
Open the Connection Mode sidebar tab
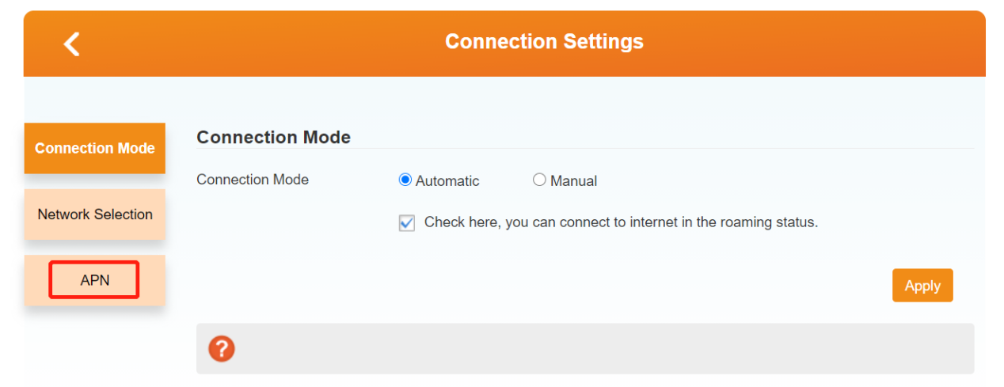[x=95, y=148]
